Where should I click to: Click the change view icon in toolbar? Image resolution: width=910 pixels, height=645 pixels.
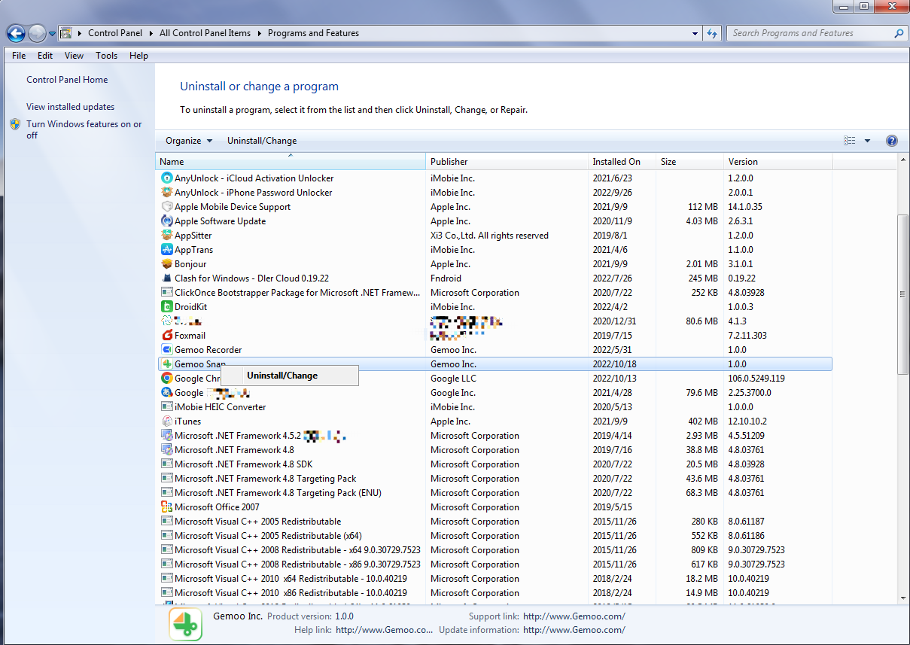[x=850, y=141]
